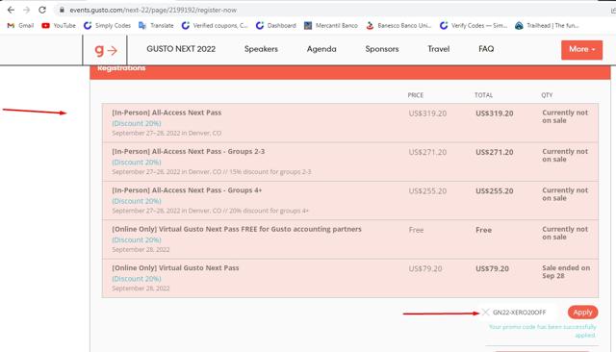616x352 pixels.
Task: Select "[In-Person] All-Access Next Pass" title
Action: coord(167,113)
